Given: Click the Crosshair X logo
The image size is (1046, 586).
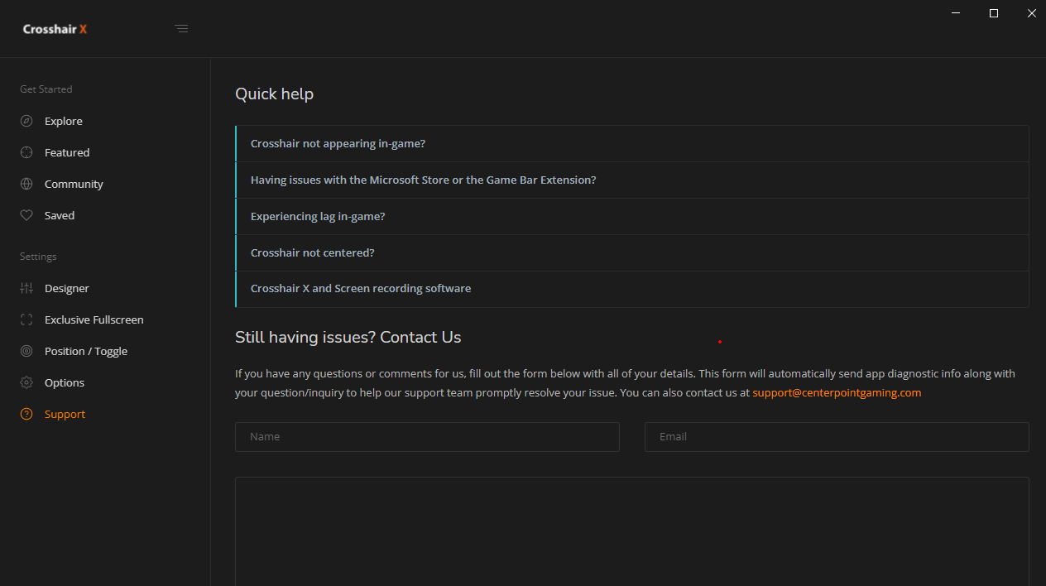Looking at the screenshot, I should [x=55, y=29].
